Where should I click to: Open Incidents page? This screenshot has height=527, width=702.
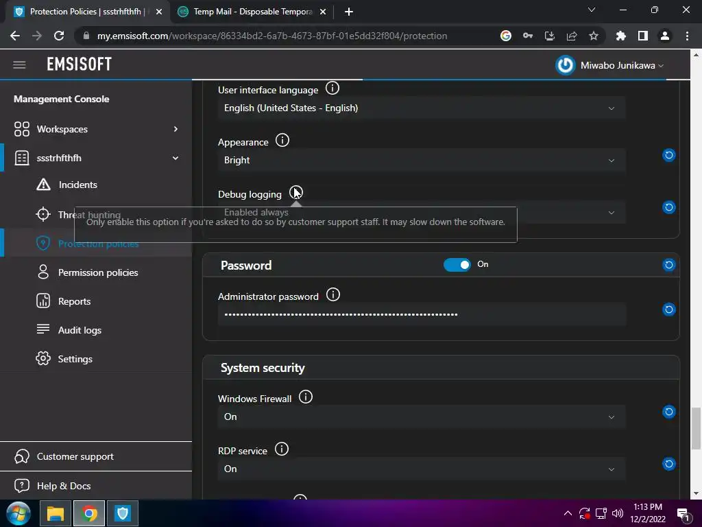click(78, 185)
